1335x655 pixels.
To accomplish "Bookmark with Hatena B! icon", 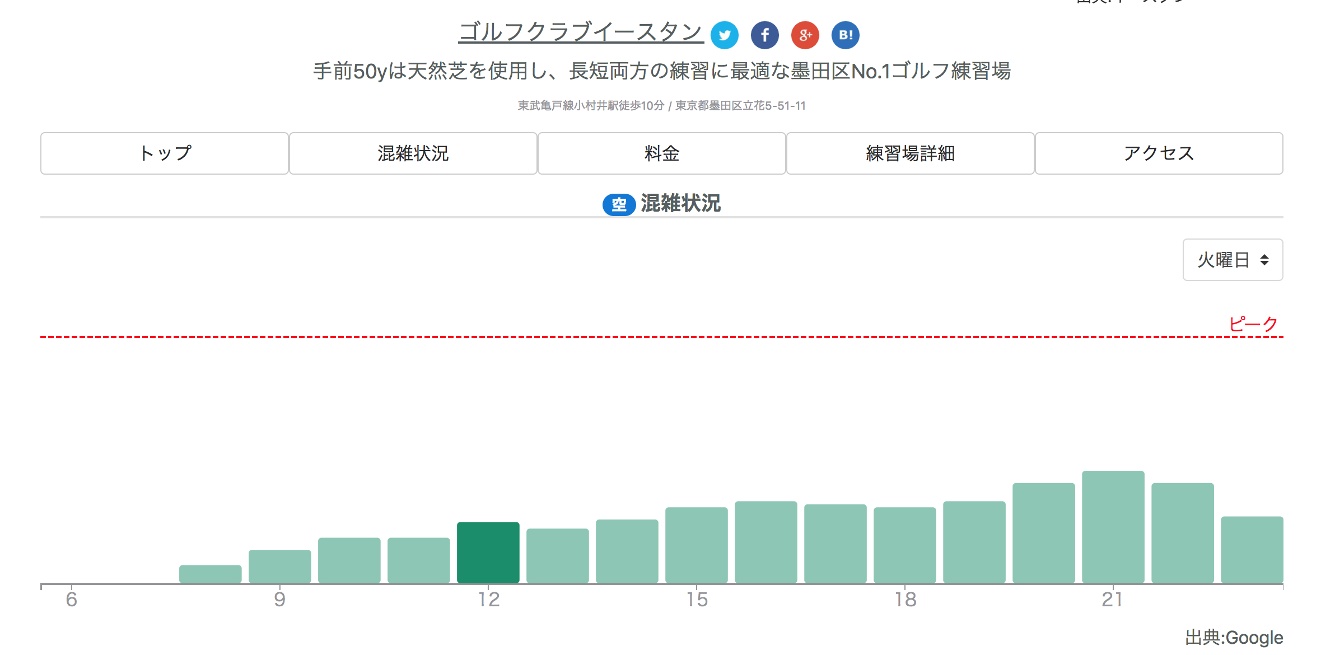I will click(845, 35).
